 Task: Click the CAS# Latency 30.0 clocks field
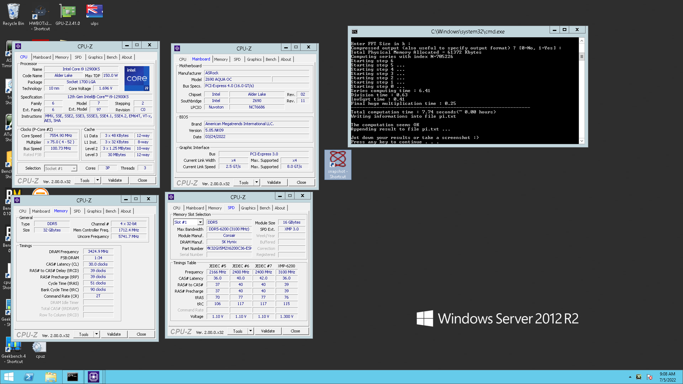(98, 264)
